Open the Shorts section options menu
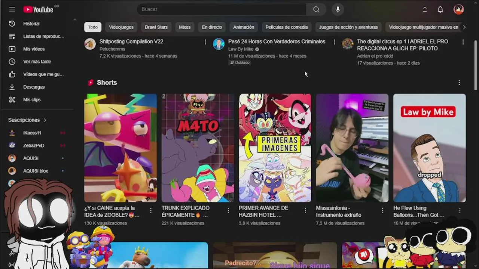479x269 pixels. tap(459, 83)
